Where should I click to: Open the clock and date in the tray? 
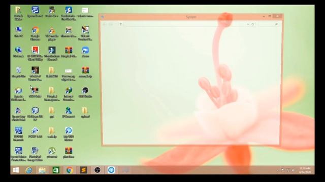click(x=305, y=170)
